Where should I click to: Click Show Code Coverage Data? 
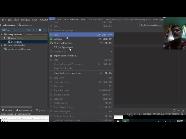81,73
